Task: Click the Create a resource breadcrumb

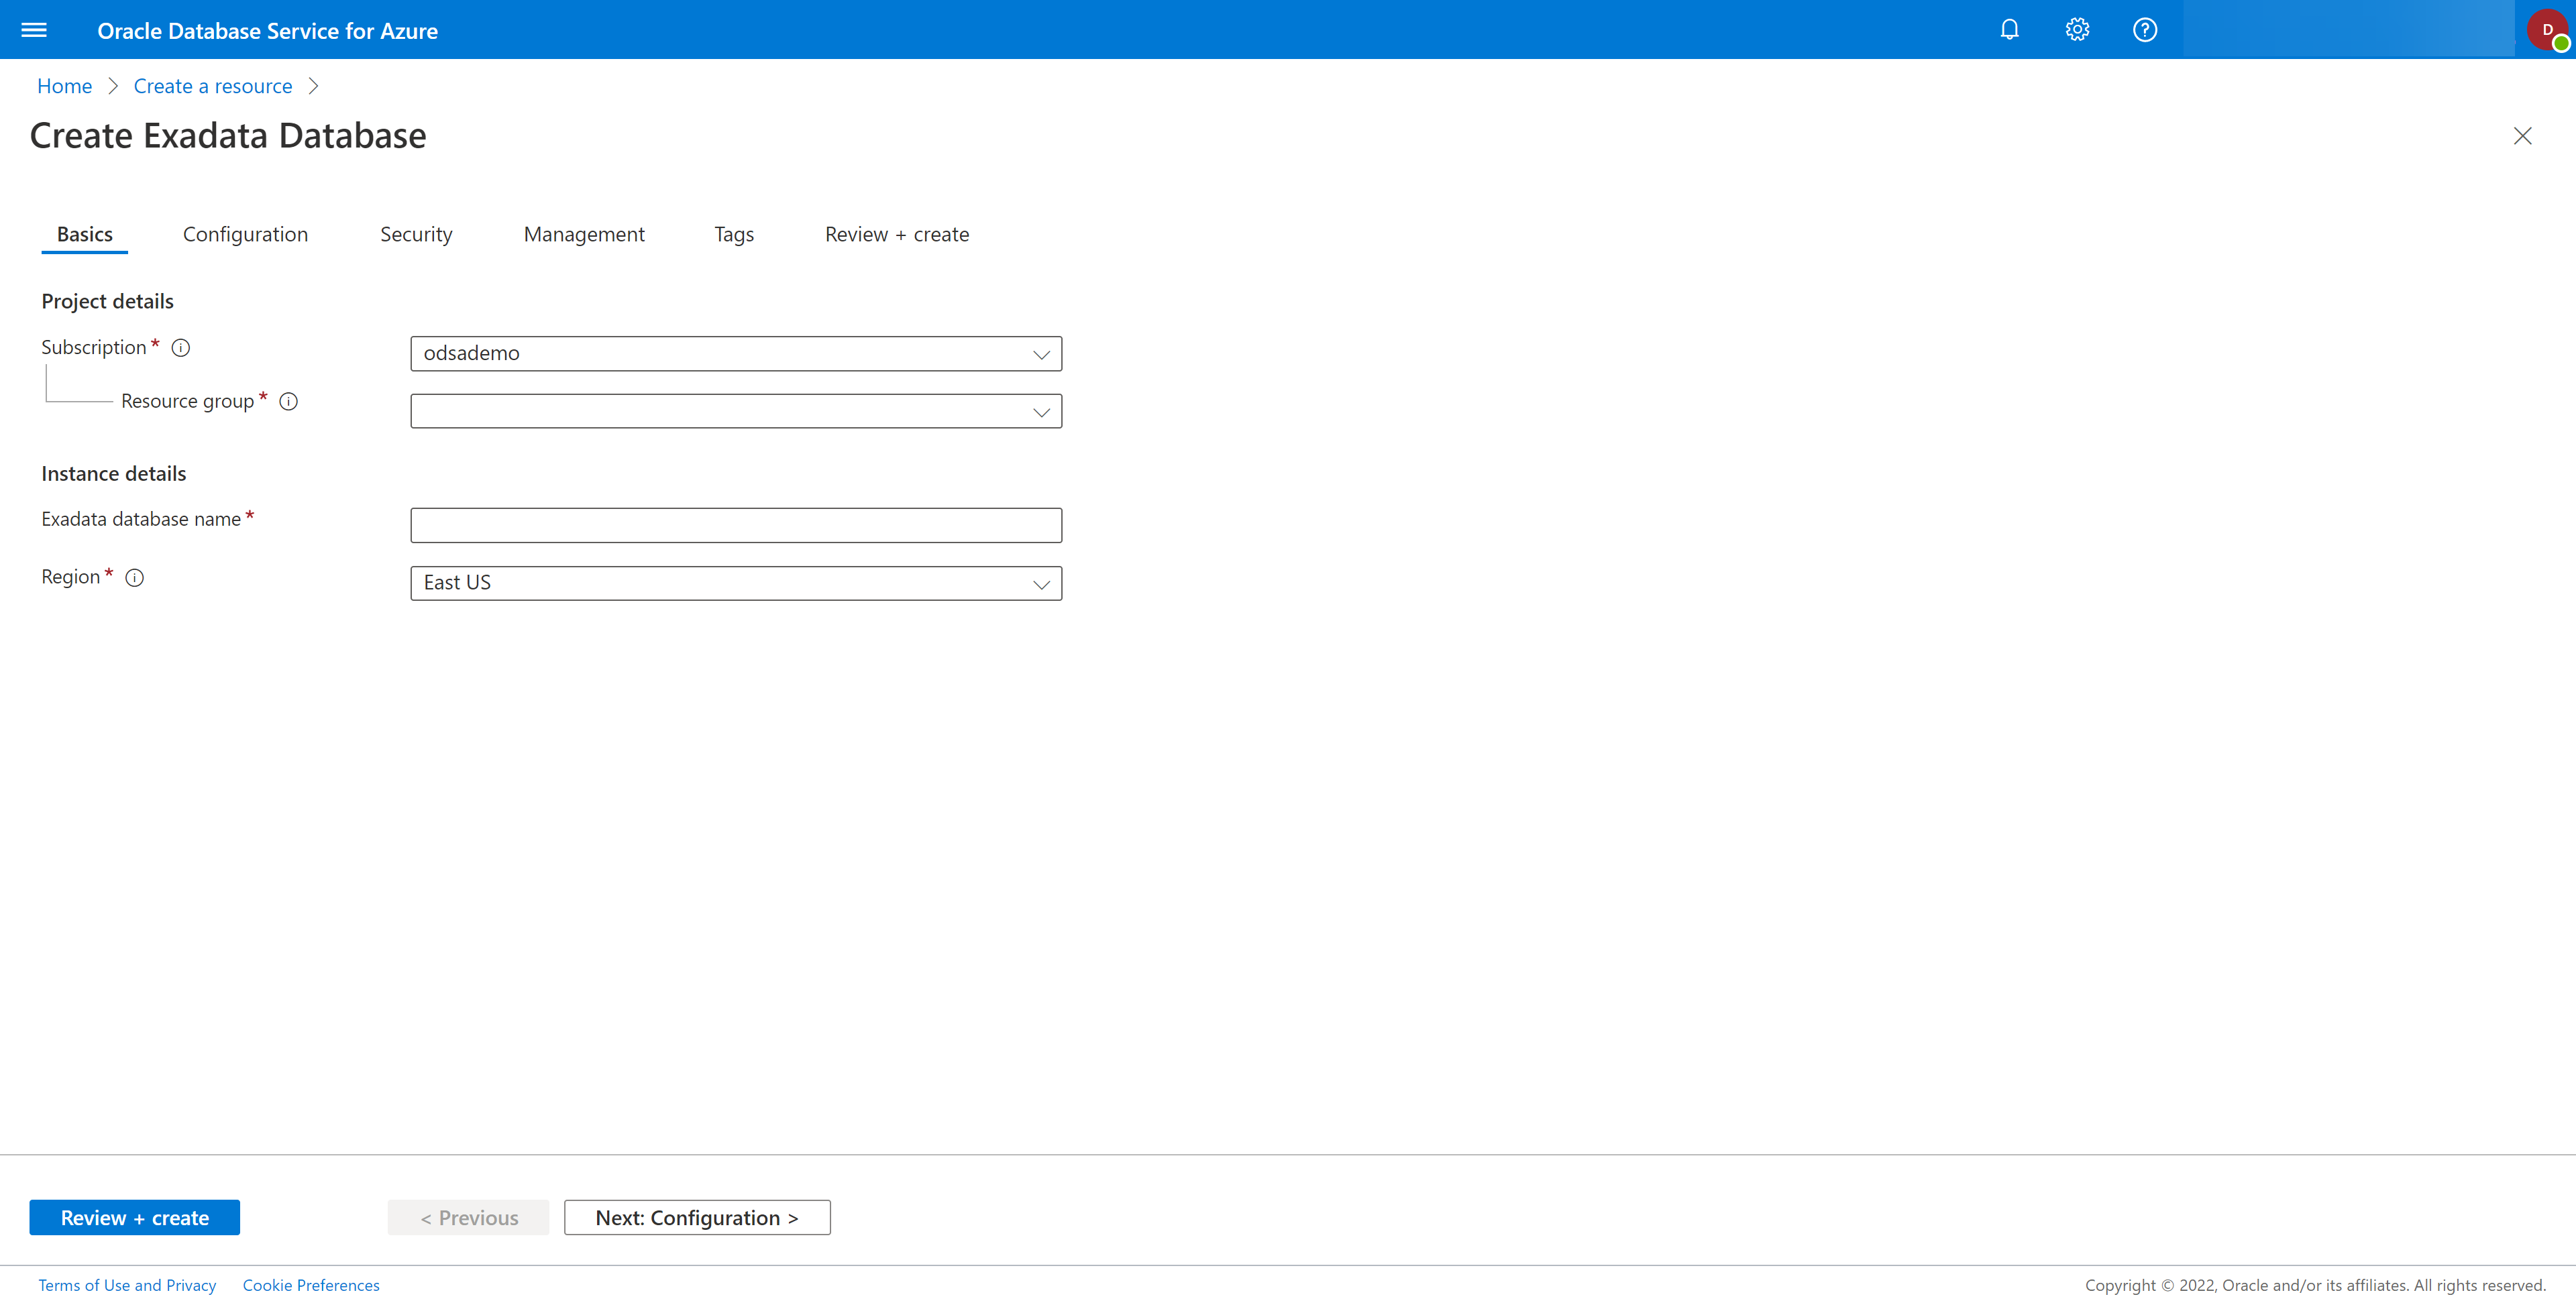Action: tap(212, 85)
